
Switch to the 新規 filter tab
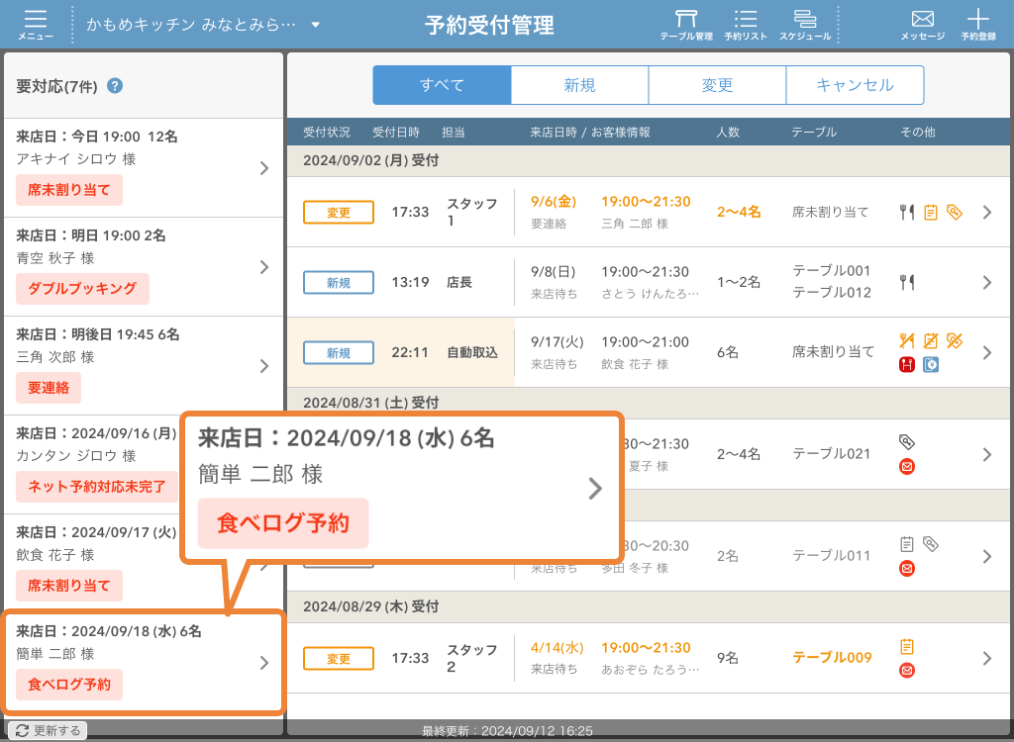579,85
